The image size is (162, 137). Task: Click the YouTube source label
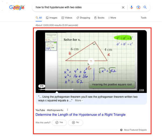40,110
